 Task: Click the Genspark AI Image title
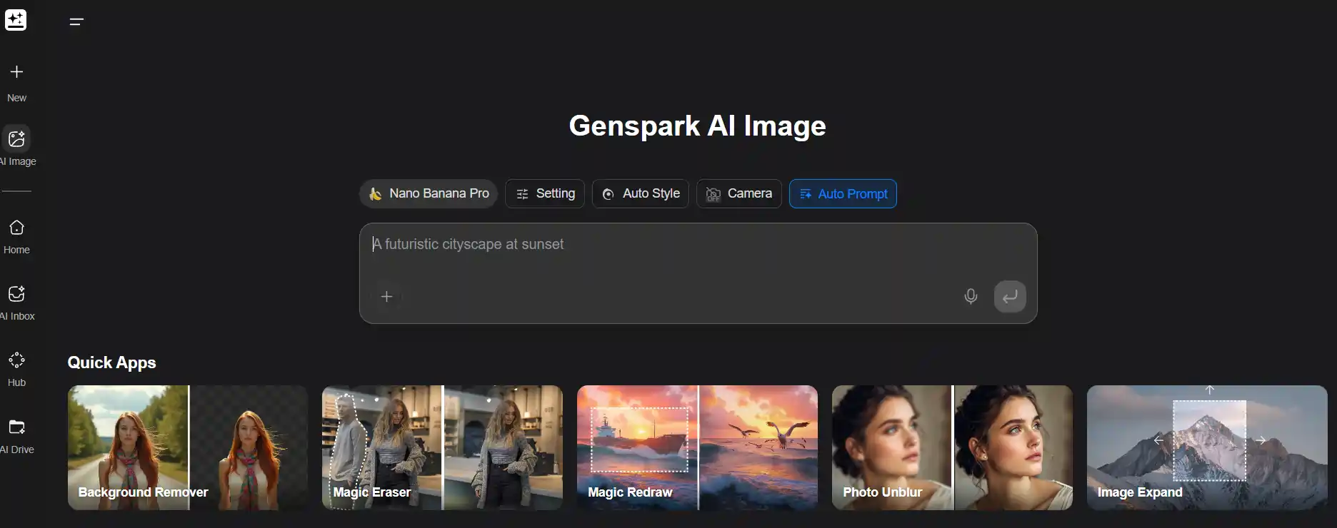tap(697, 126)
